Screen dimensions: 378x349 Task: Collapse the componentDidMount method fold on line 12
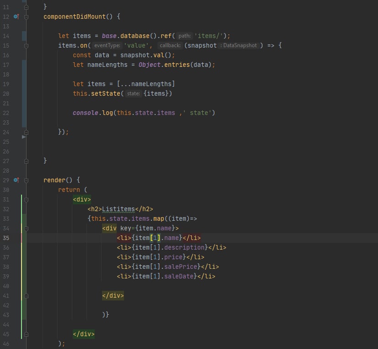(26, 17)
